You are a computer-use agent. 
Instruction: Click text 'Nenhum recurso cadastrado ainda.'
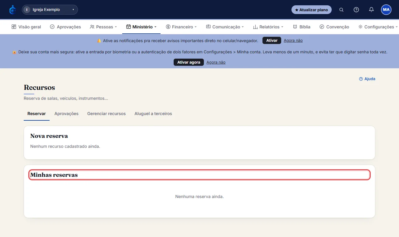point(65,146)
